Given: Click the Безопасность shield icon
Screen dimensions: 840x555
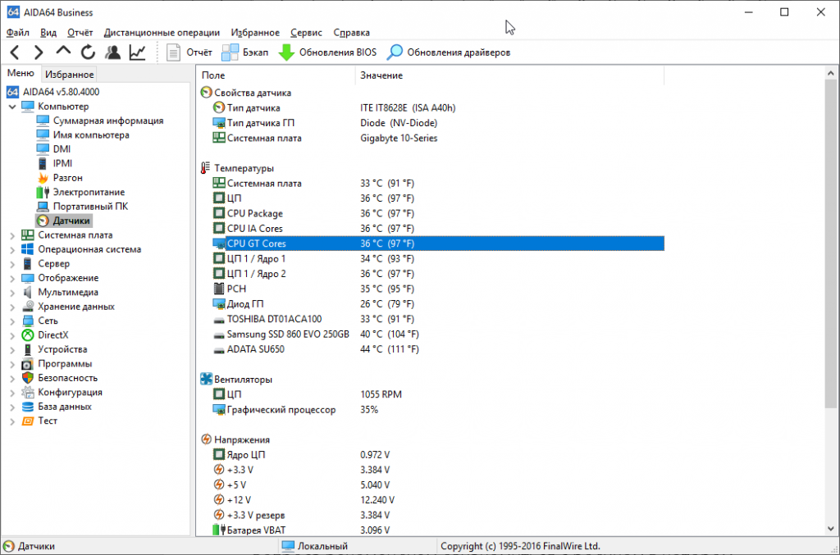Looking at the screenshot, I should pyautogui.click(x=28, y=379).
